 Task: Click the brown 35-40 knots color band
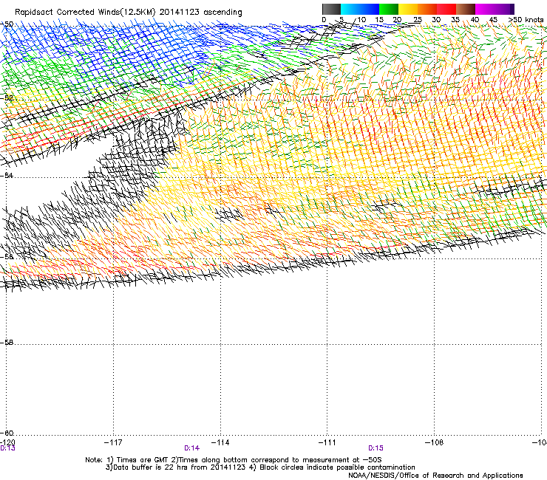[x=466, y=9]
